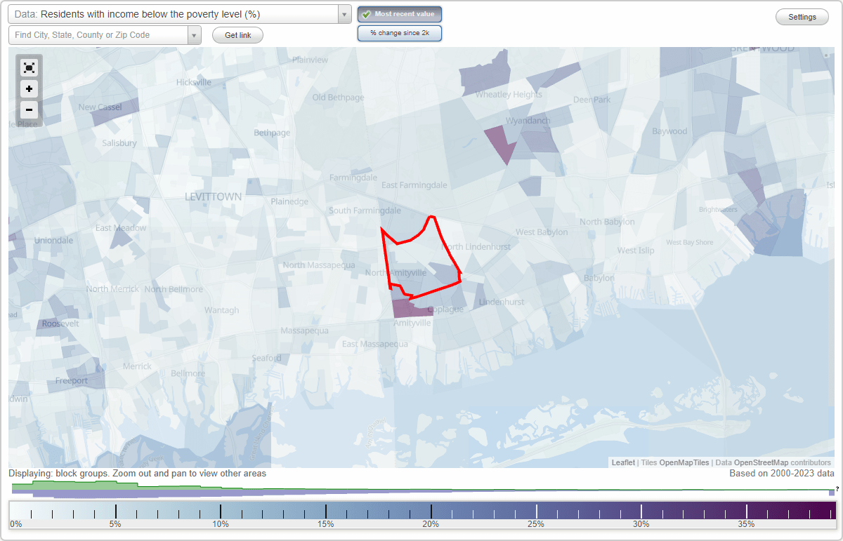Open the Data metric dropdown
Viewport: 843px width, 541px height.
point(343,13)
